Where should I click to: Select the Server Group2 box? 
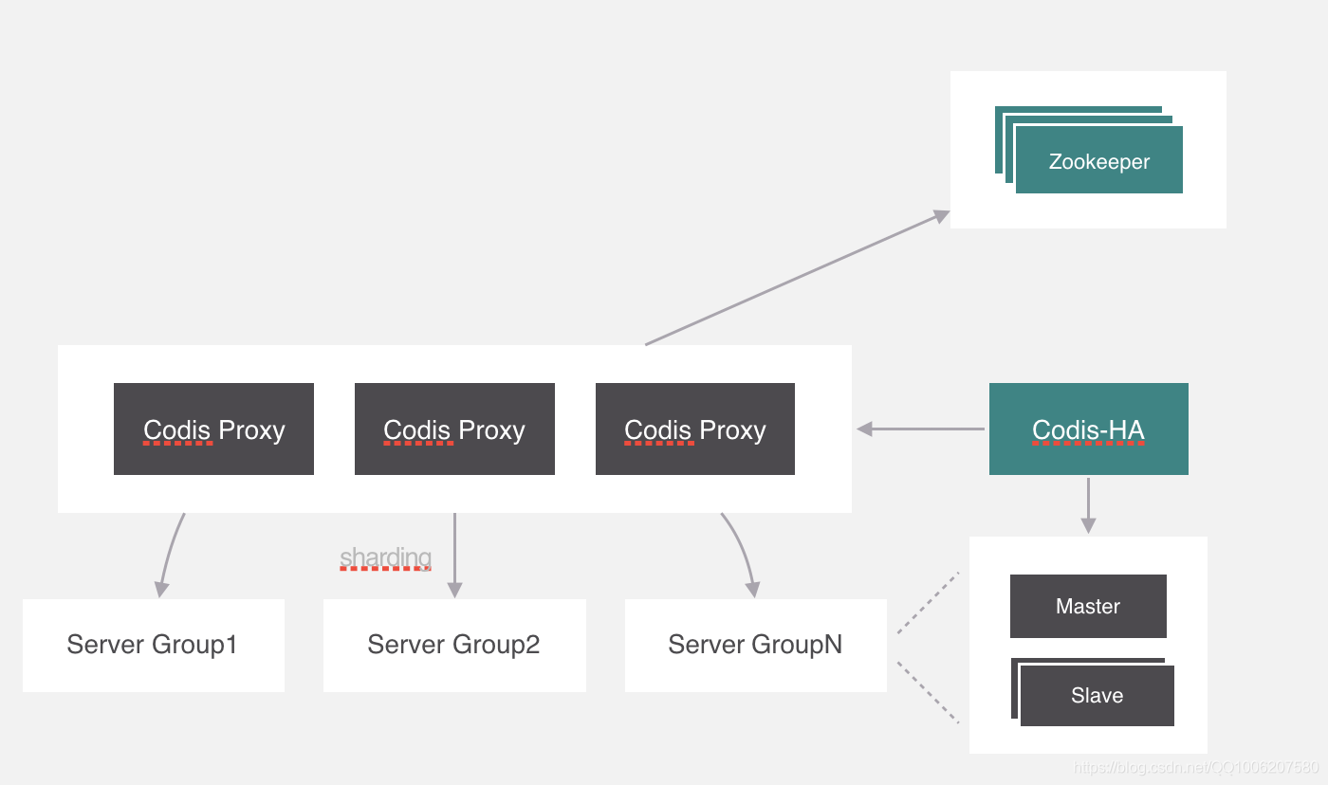(454, 645)
